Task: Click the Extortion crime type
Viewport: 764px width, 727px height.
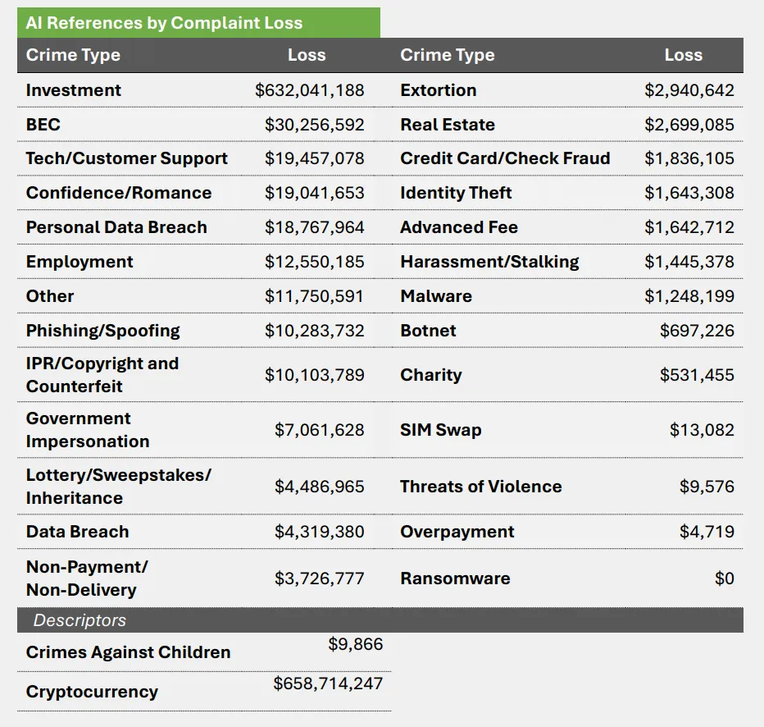Action: (x=438, y=90)
